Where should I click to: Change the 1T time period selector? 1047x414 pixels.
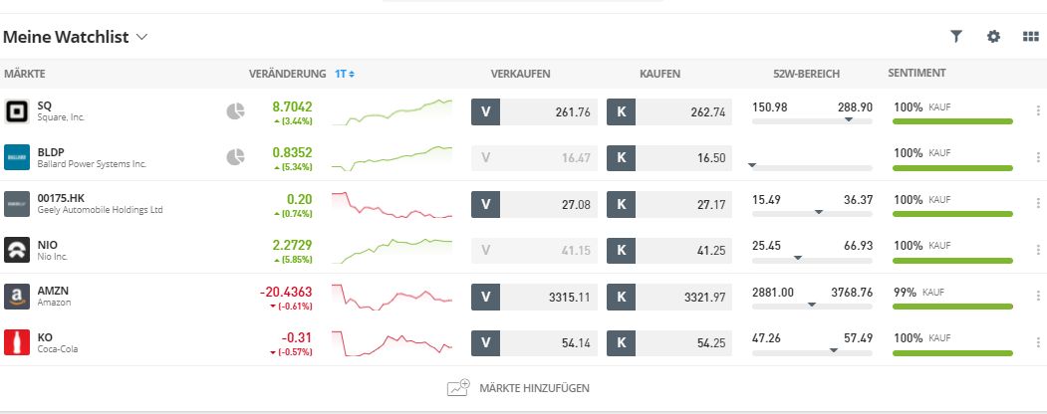(345, 74)
